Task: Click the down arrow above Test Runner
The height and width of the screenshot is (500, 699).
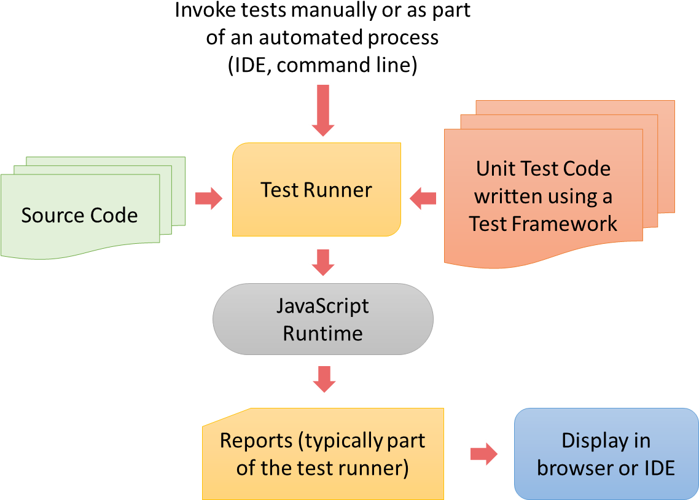Action: click(x=322, y=111)
